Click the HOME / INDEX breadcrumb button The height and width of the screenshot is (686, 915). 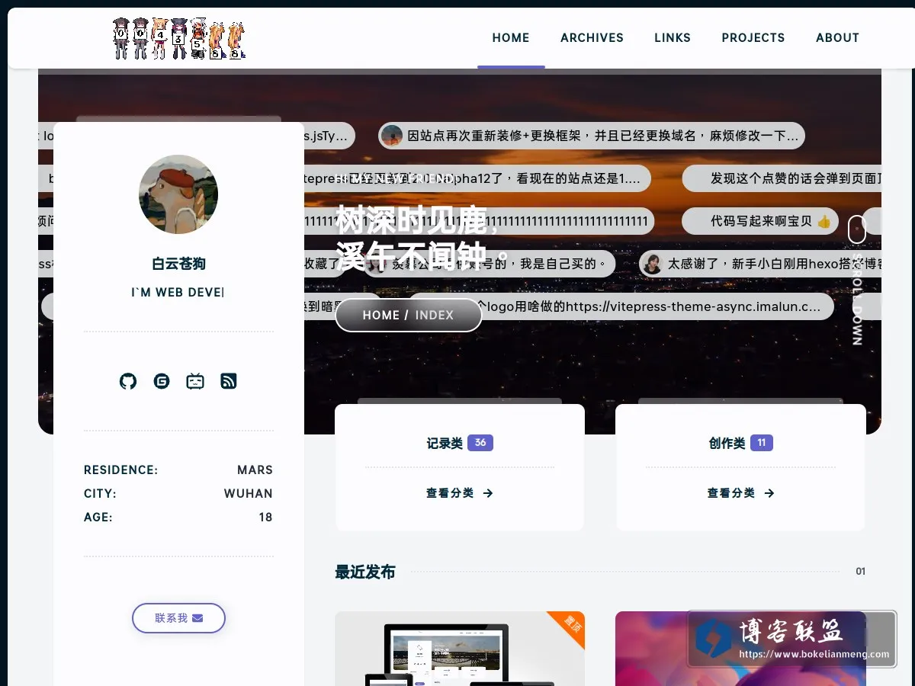(409, 315)
